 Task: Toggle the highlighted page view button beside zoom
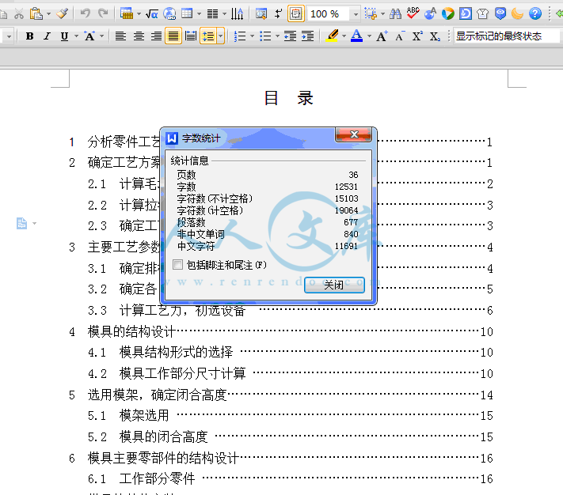point(296,14)
